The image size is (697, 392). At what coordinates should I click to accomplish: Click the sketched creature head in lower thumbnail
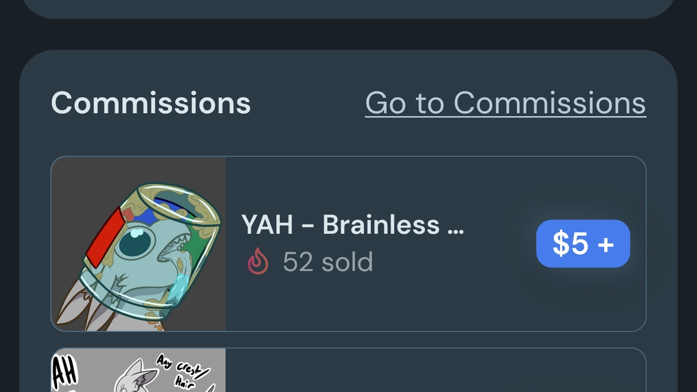tap(133, 377)
